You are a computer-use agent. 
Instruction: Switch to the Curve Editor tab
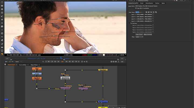coord(23,65)
